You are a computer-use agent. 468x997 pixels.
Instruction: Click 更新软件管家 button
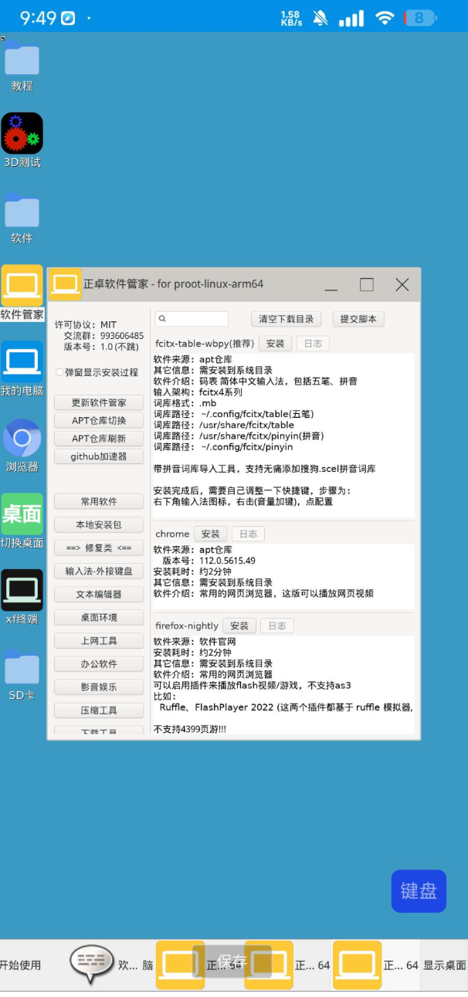click(x=99, y=403)
